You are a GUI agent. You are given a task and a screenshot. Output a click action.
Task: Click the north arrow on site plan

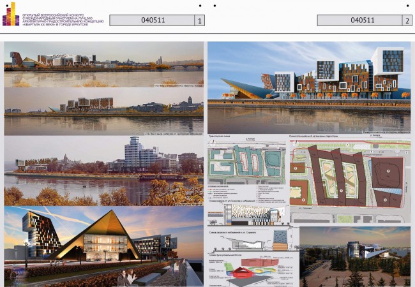(x=295, y=144)
